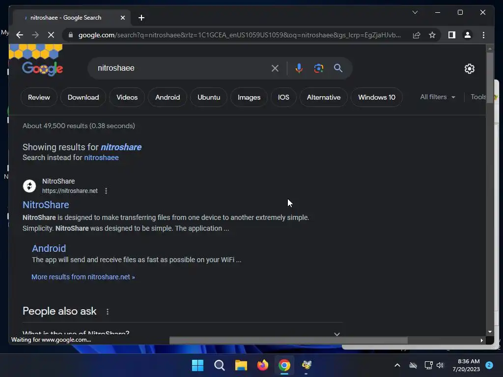Stop loading the page
Screen dimensions: 503x377
click(x=51, y=35)
